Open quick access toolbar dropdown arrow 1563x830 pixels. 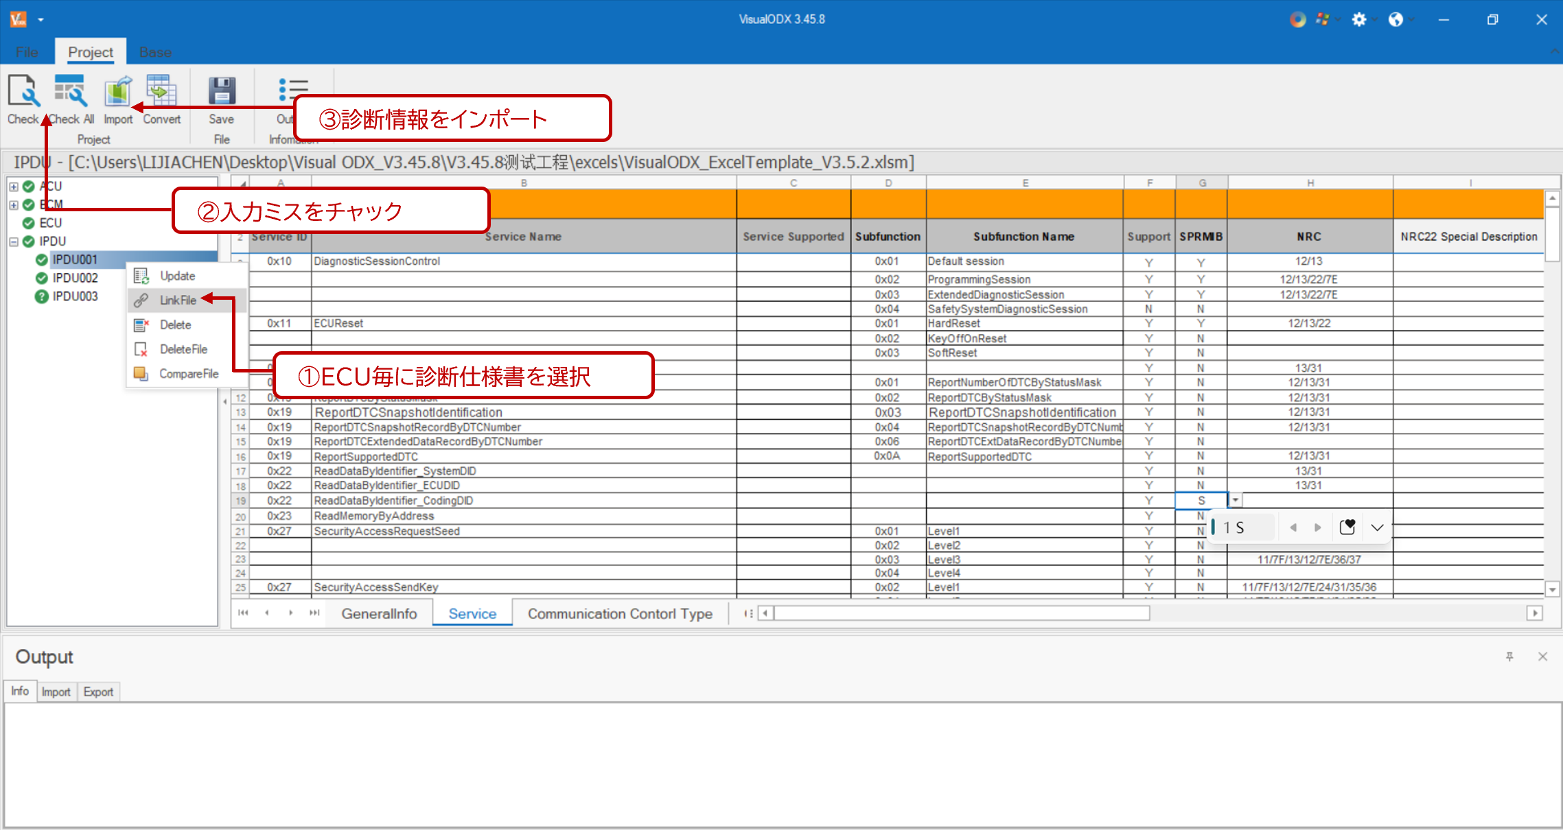coord(40,19)
